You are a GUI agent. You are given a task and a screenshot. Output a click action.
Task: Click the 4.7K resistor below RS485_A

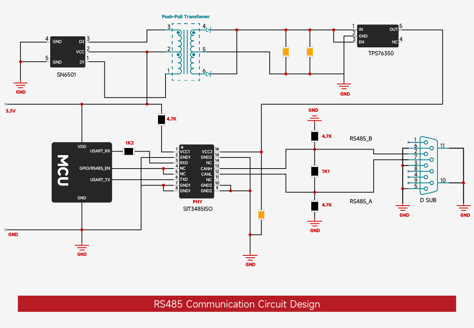click(314, 206)
